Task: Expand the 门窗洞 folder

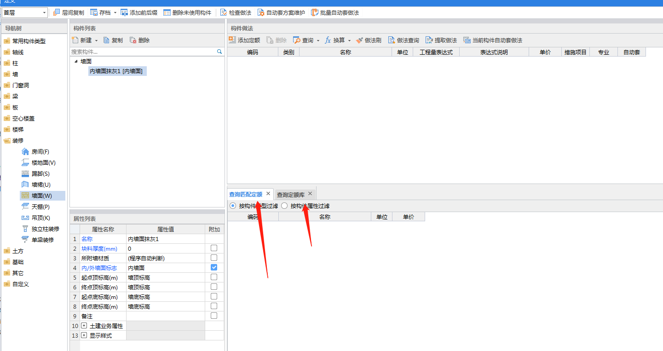Action: coord(6,85)
